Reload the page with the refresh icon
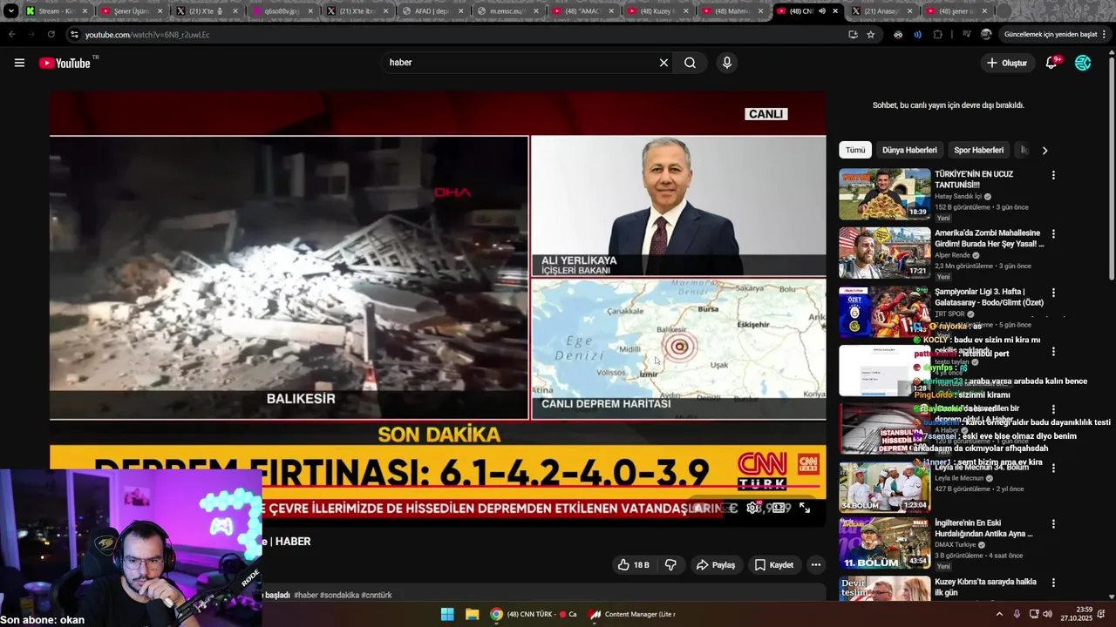The image size is (1116, 627). [51, 35]
